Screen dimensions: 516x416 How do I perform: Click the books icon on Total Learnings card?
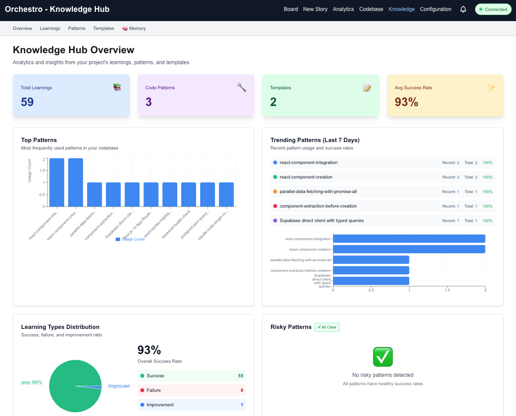117,87
